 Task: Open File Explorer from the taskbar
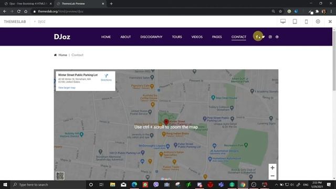112,184
